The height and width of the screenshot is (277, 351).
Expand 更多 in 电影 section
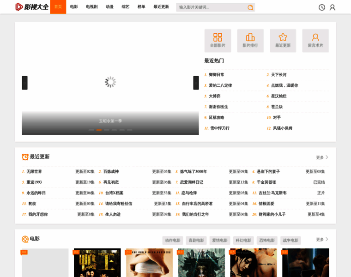322,240
